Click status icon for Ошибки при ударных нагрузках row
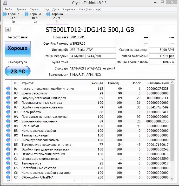 (x=8, y=149)
